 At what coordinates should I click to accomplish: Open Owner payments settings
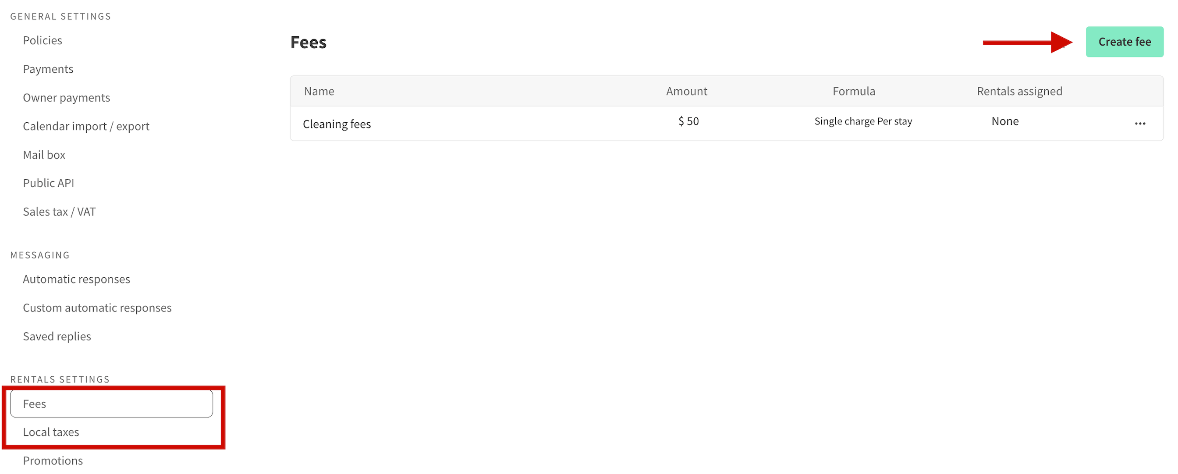tap(66, 97)
